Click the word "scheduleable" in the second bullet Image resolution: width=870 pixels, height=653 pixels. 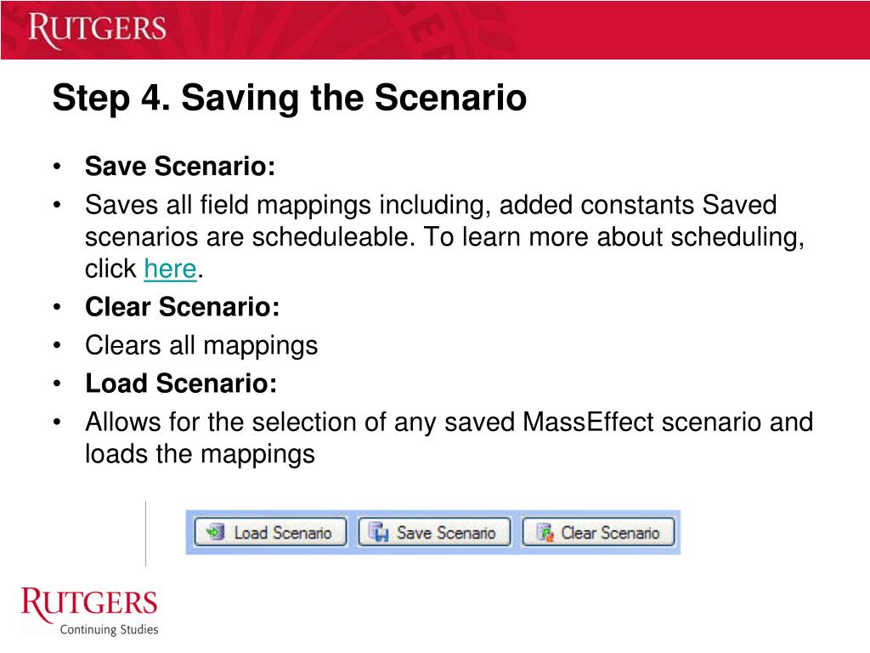pos(333,237)
